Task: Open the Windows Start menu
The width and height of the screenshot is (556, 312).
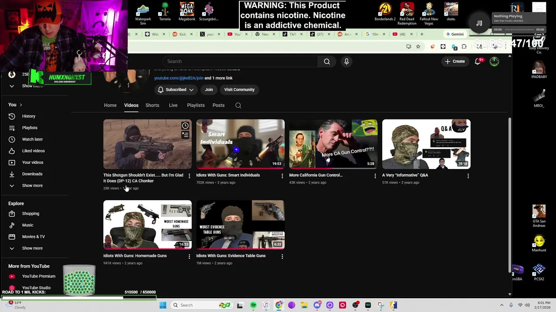Action: 163,305
